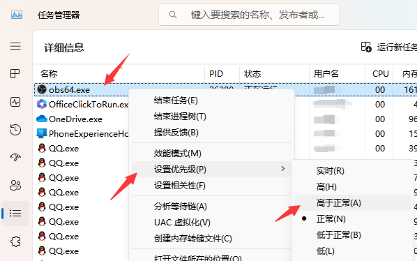Open the Users page icon in the sidebar
The width and height of the screenshot is (417, 261).
tap(15, 186)
